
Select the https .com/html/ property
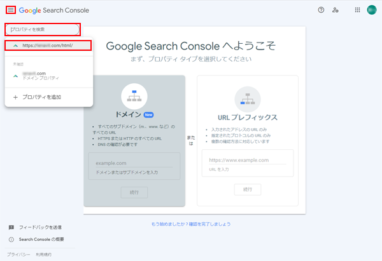point(48,46)
